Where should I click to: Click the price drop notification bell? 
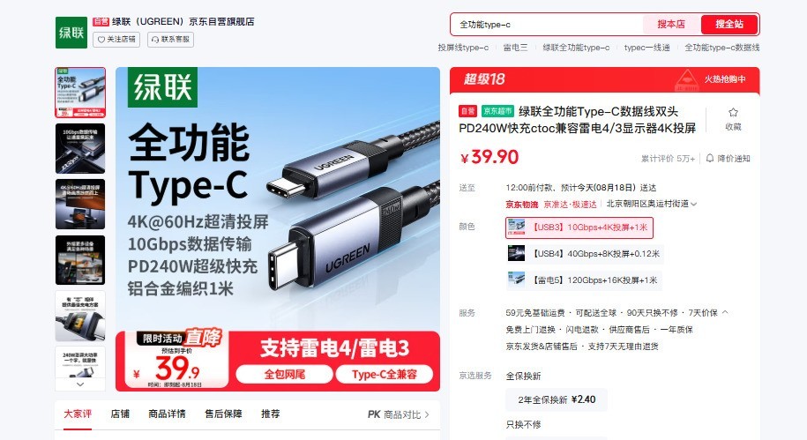coord(728,159)
